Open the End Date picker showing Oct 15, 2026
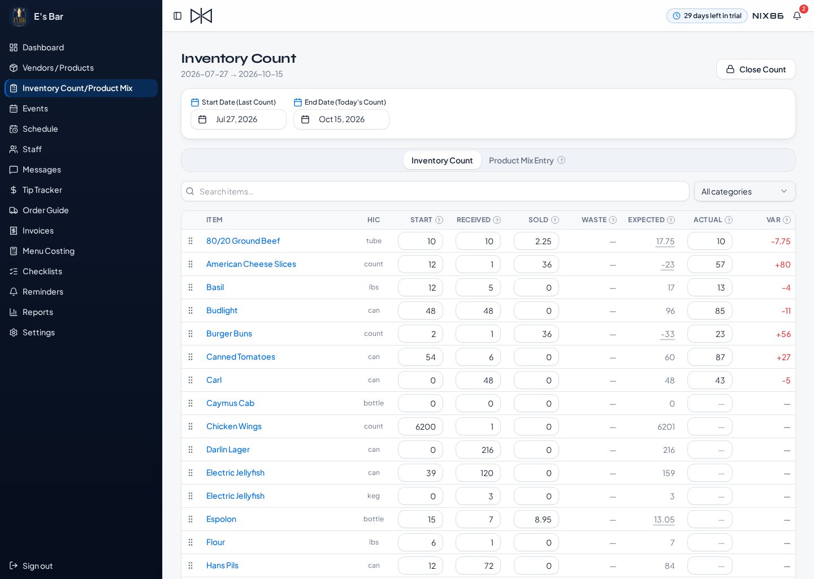This screenshot has height=579, width=814. point(341,119)
